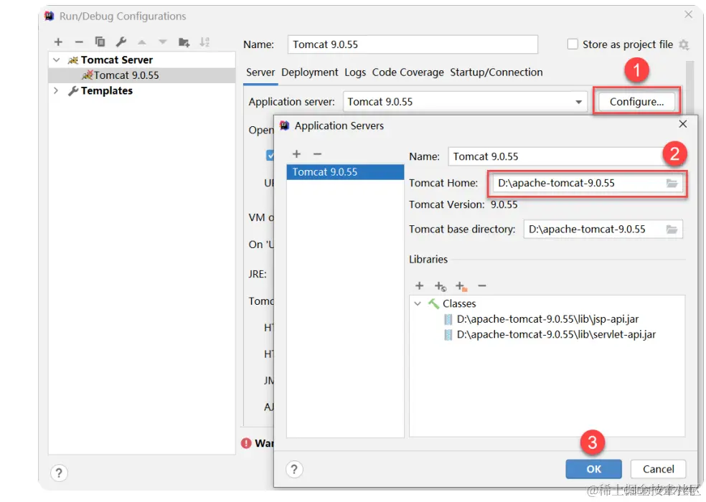Add application server with plus icon

296,154
